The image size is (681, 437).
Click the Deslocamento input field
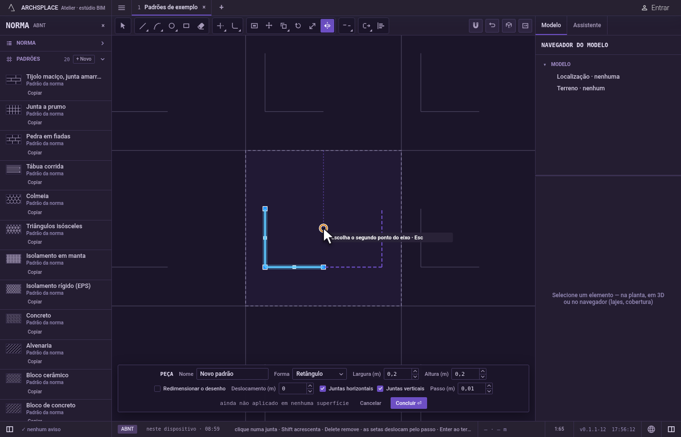[x=293, y=388]
